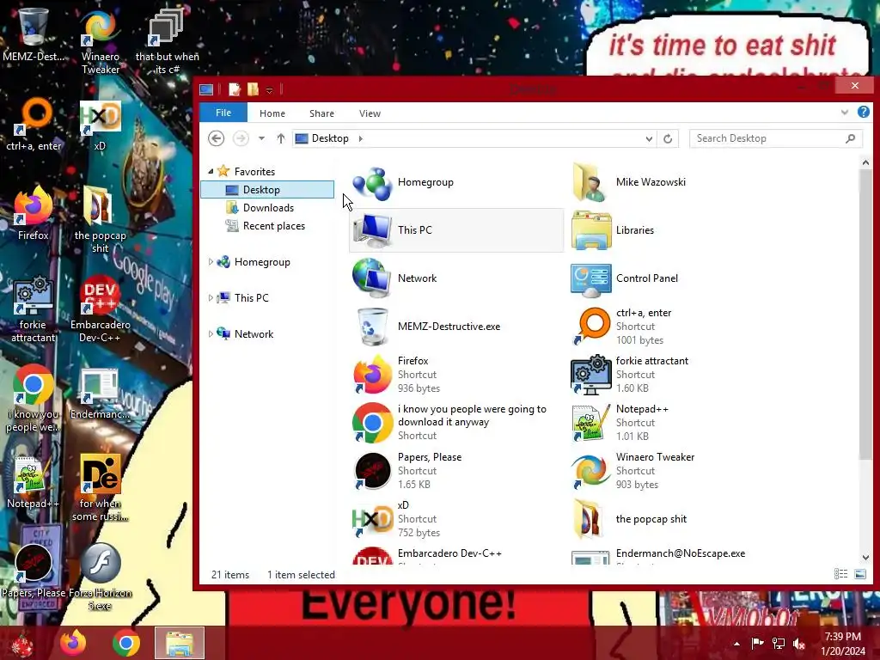This screenshot has height=660, width=880.
Task: Click xD HxD desktop icon
Action: point(100,125)
